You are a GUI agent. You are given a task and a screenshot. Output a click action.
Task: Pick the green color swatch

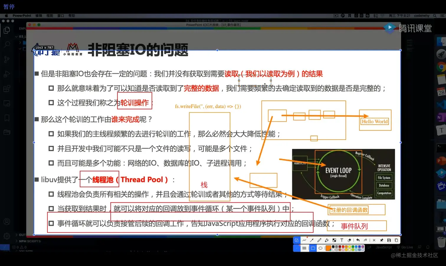353,247
